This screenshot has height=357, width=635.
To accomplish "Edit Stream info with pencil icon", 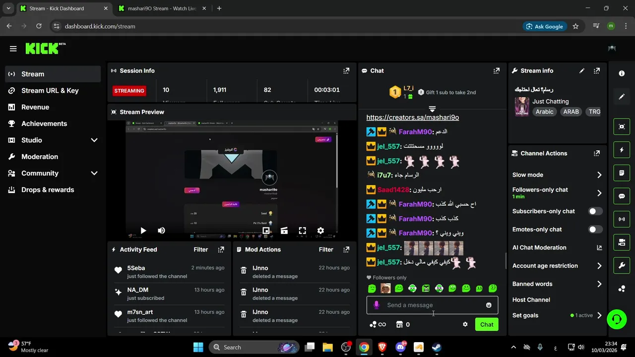I will [582, 71].
